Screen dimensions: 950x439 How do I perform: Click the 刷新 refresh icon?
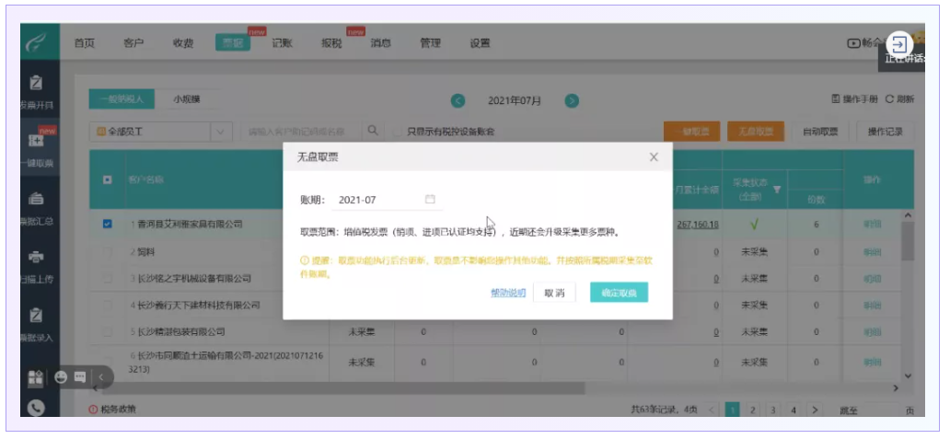coord(890,99)
